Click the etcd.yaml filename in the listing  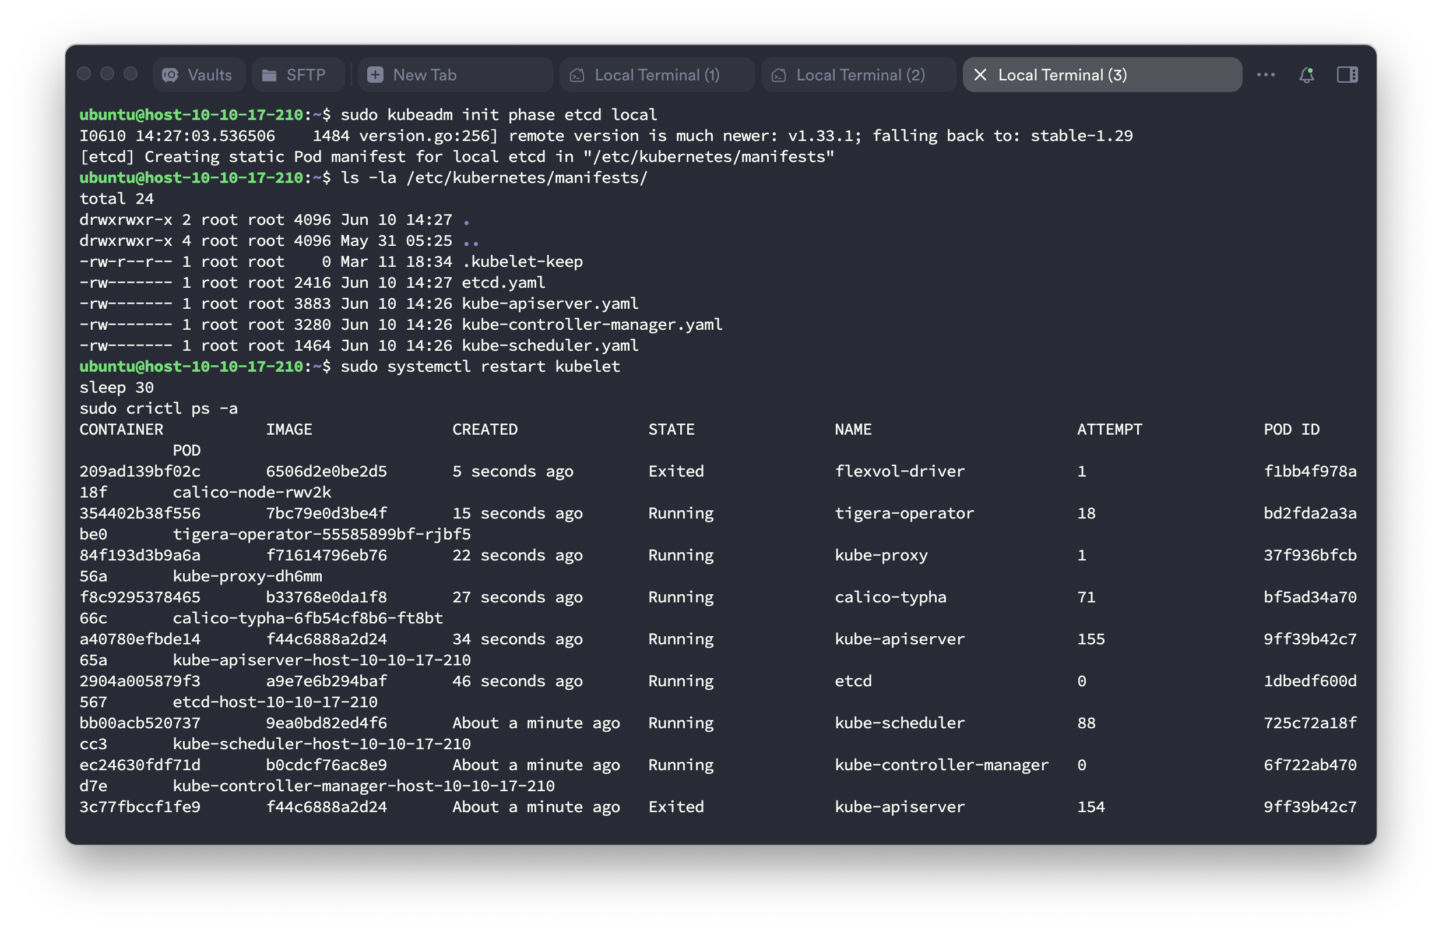pyautogui.click(x=503, y=283)
